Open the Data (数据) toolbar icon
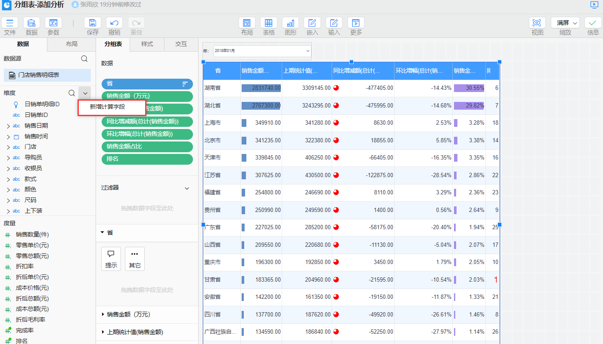Viewport: 603px width, 344px height. (31, 23)
